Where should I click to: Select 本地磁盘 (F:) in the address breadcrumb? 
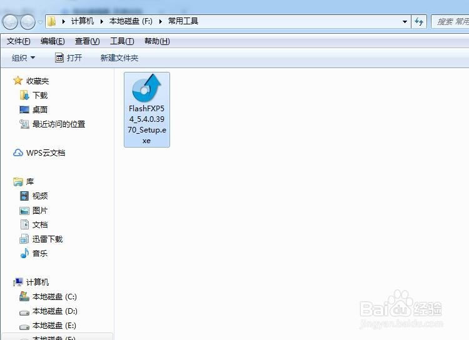click(x=131, y=21)
